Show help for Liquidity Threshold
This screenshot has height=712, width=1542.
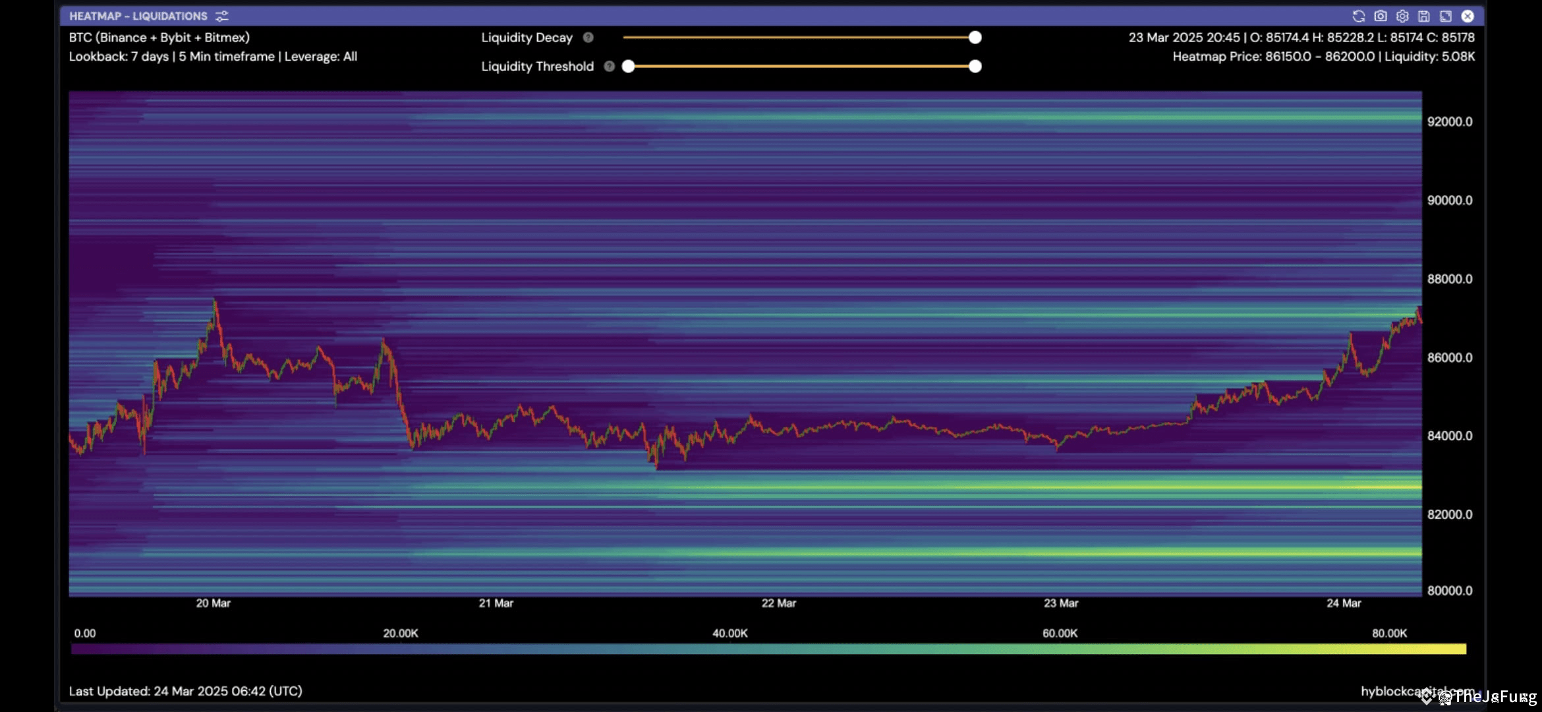pos(610,66)
